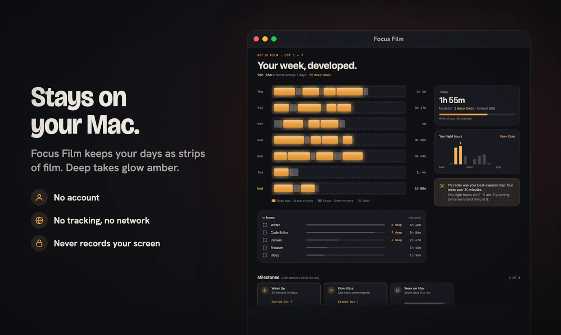The height and width of the screenshot is (335, 561).
Task: Open the Warm Up milestone card
Action: click(289, 294)
